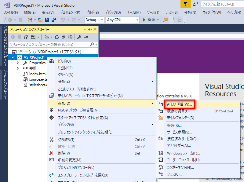244x182 pixels.
Task: Open the ヘルプ(H) menu
Action: [x=234, y=13]
